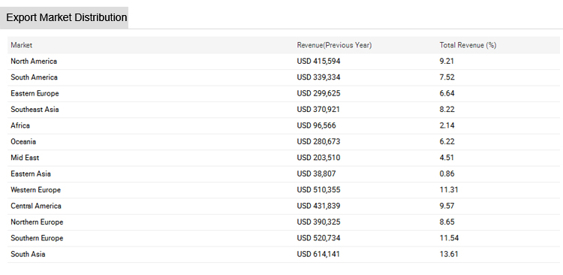This screenshot has height=275, width=563.
Task: Select the Export Market Distribution tab
Action: [x=64, y=17]
